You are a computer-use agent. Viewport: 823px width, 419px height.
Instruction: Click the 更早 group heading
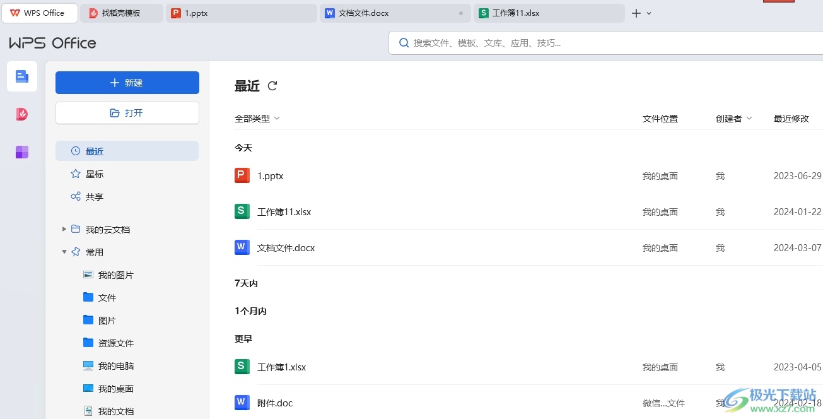click(x=243, y=339)
